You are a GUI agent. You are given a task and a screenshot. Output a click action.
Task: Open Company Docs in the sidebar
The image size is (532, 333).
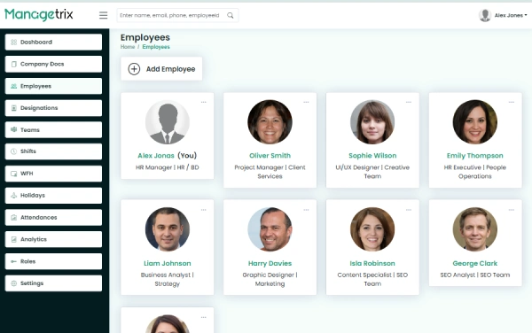pyautogui.click(x=53, y=64)
